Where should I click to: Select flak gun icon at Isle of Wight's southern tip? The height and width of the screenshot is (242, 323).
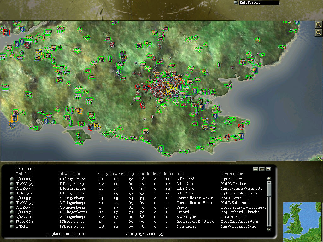click(79, 142)
